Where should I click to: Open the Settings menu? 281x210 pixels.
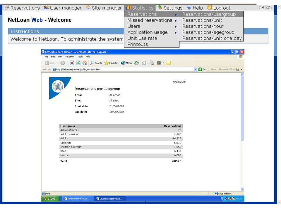(x=170, y=8)
